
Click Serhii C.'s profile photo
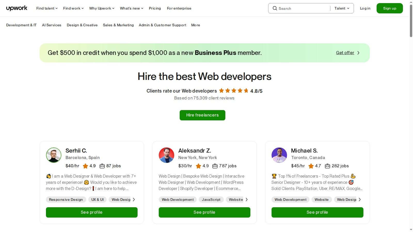coord(54,155)
